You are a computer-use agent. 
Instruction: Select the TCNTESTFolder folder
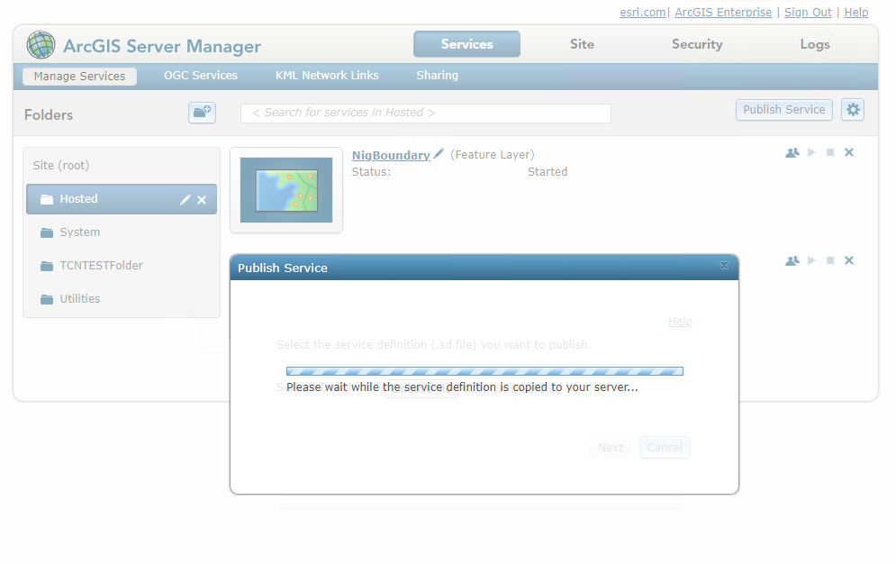point(101,265)
